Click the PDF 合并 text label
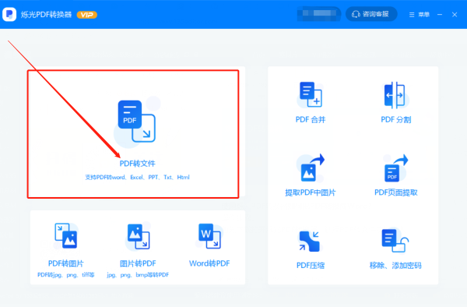 311,120
